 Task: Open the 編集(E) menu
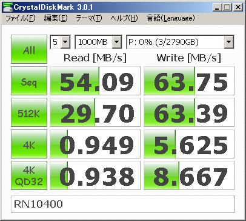[56, 18]
